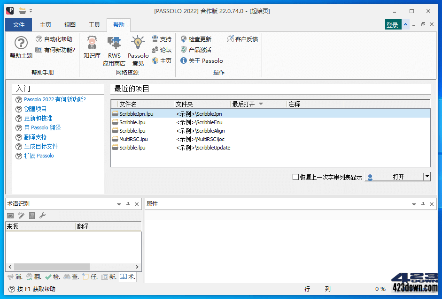The width and height of the screenshot is (442, 299).
Task: Click the 产品激活 product activation icon
Action: coord(200,50)
